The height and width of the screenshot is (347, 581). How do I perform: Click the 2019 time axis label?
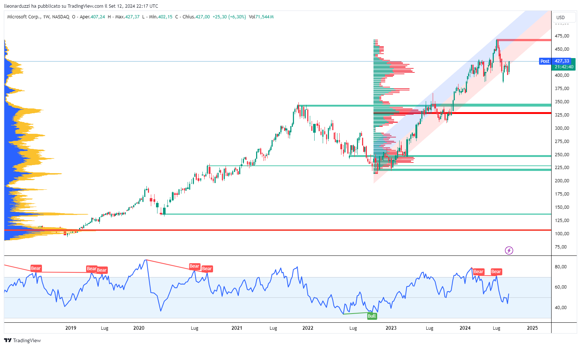coord(71,328)
